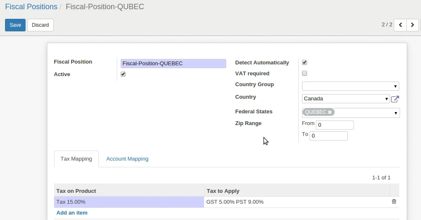Click the Fiscal Position name field

(173, 64)
